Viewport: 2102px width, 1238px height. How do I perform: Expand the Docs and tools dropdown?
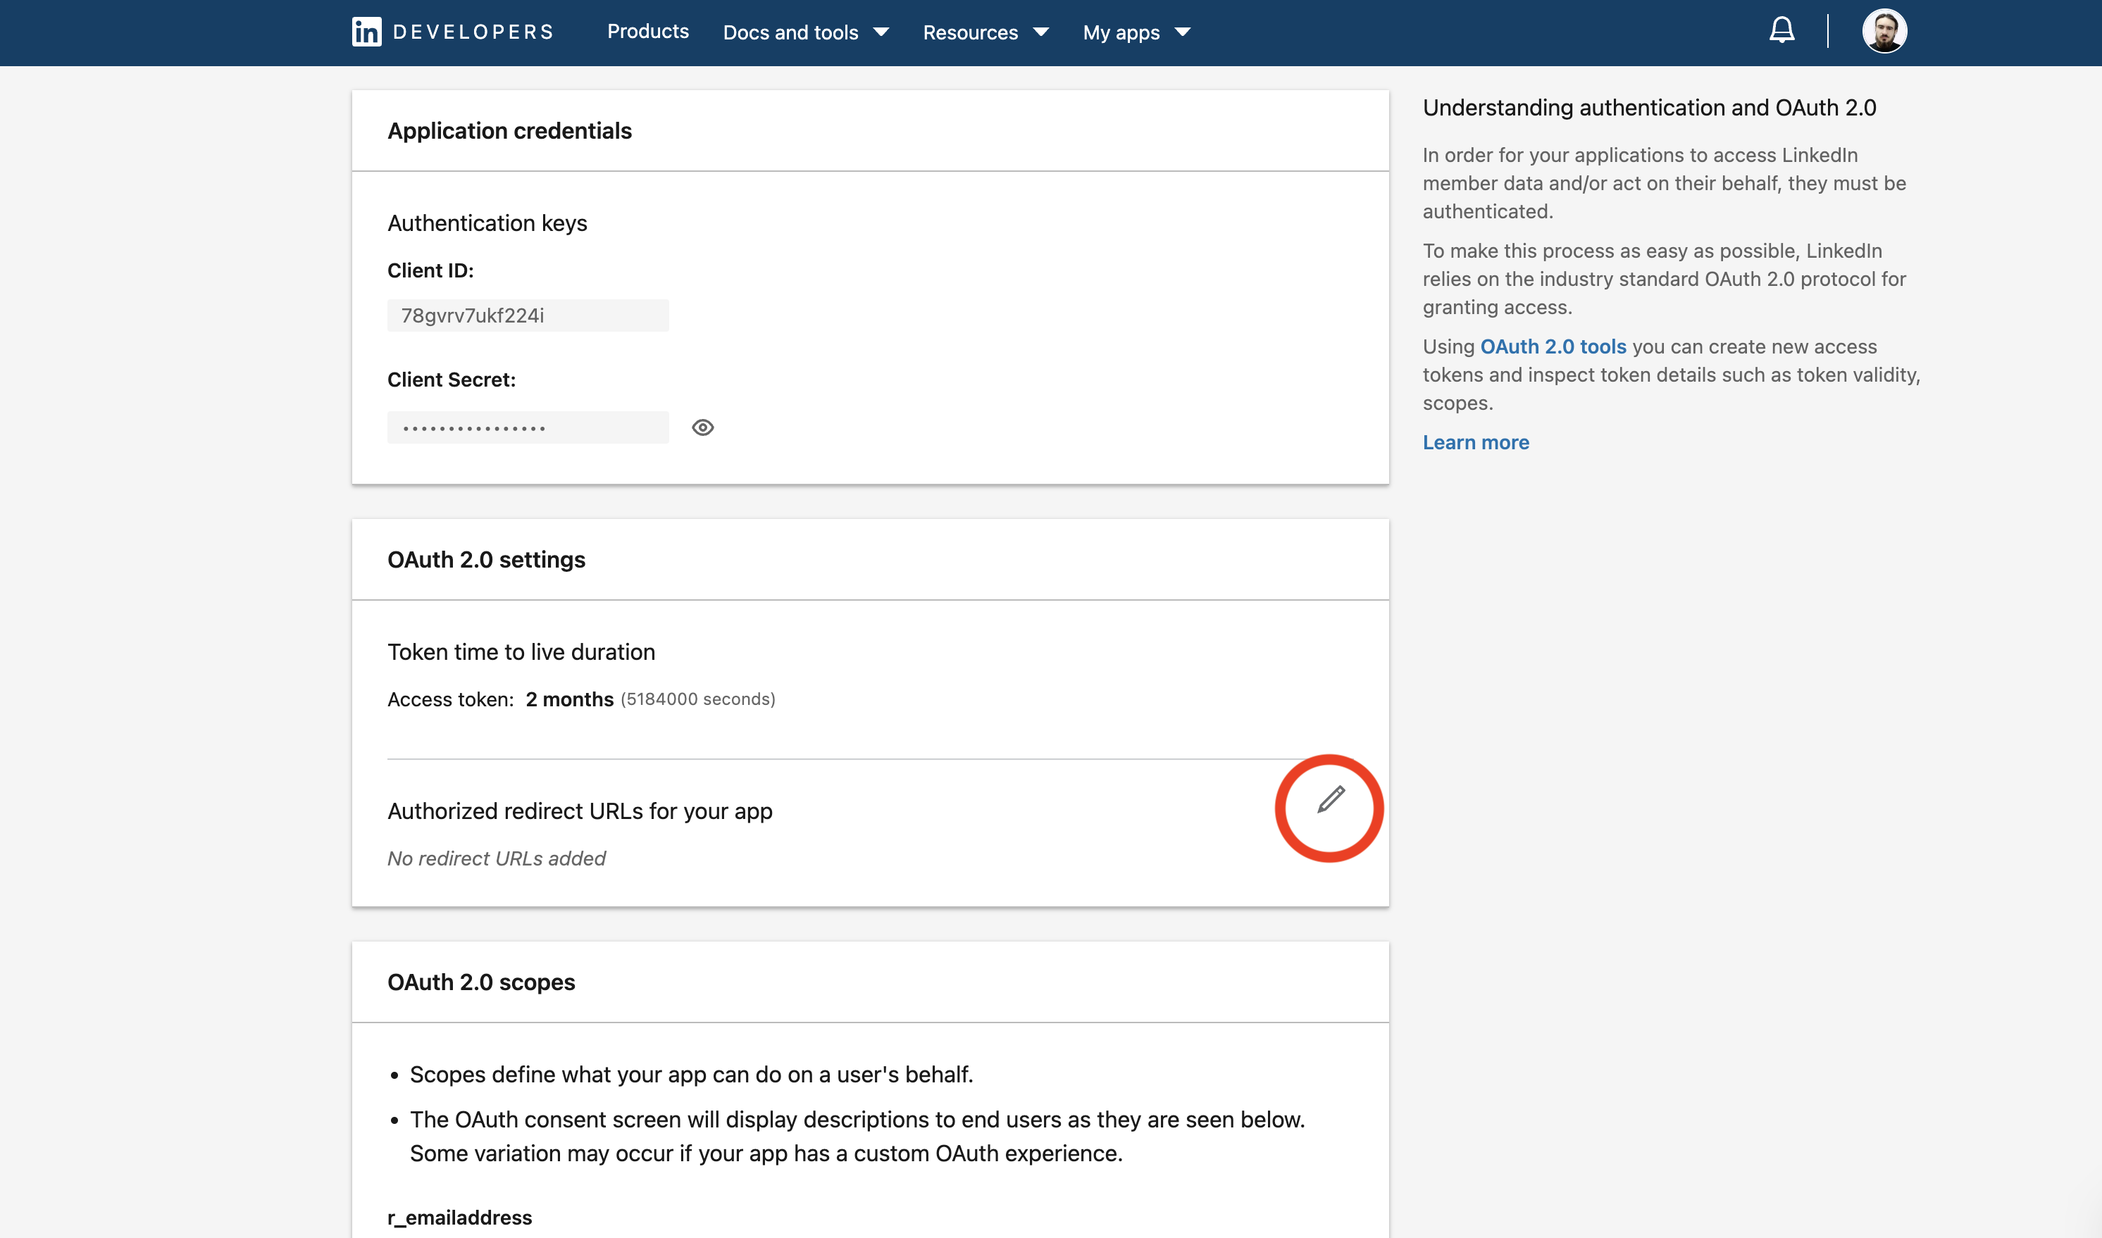[805, 32]
